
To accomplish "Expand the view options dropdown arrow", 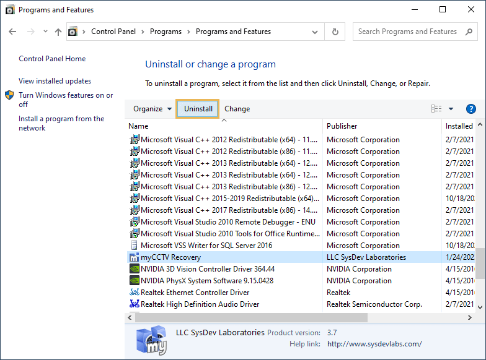I will click(451, 109).
